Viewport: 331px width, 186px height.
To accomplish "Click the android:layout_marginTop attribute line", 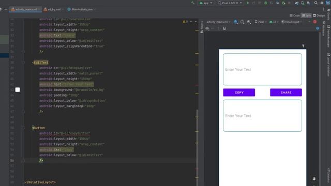I will click(67, 106).
